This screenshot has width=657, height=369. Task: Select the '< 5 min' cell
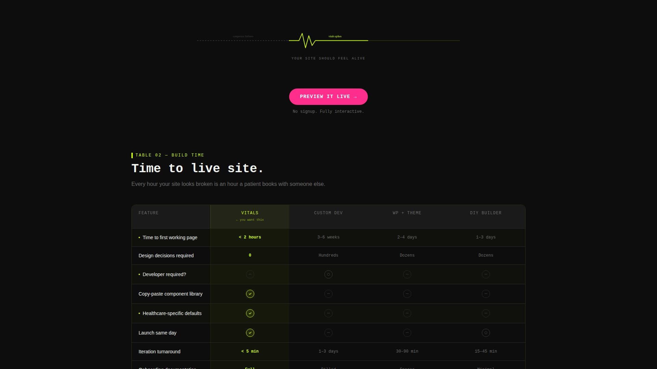click(x=250, y=351)
